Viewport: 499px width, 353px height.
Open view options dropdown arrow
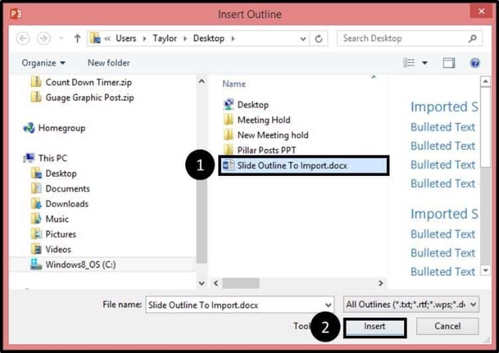pos(425,63)
